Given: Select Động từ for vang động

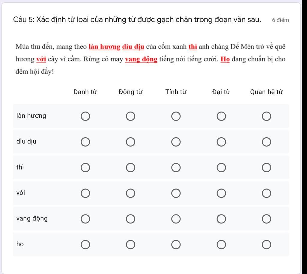Looking at the screenshot, I should pyautogui.click(x=131, y=219).
